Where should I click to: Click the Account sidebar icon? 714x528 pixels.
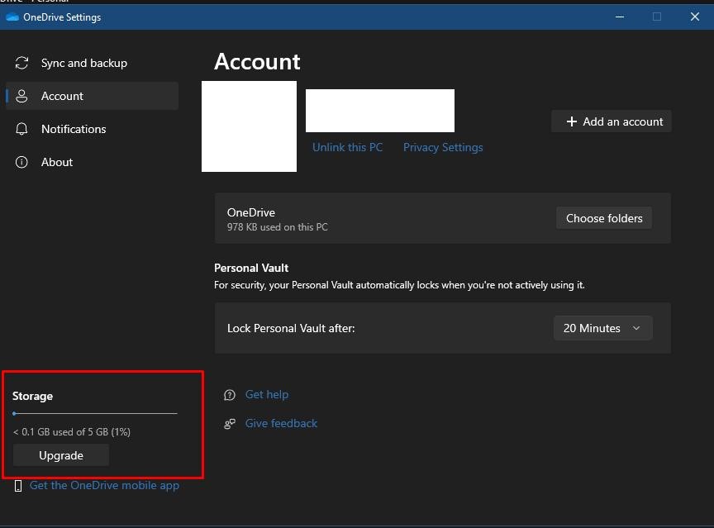[x=21, y=96]
